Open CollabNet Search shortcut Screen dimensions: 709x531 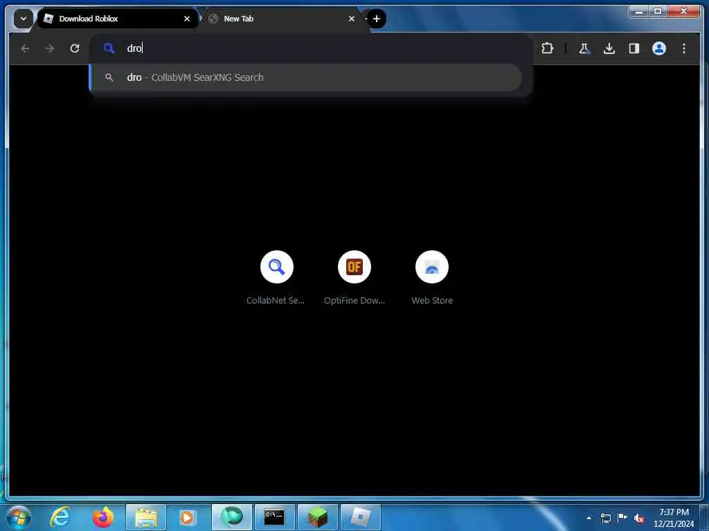277,267
